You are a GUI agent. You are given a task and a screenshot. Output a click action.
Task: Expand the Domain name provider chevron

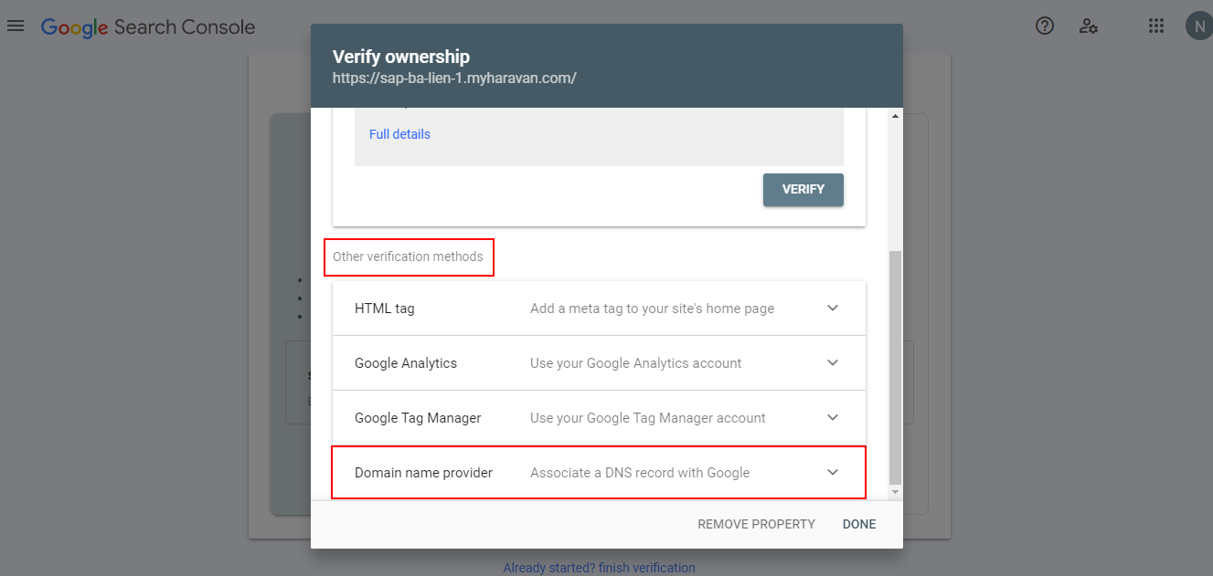pos(833,473)
